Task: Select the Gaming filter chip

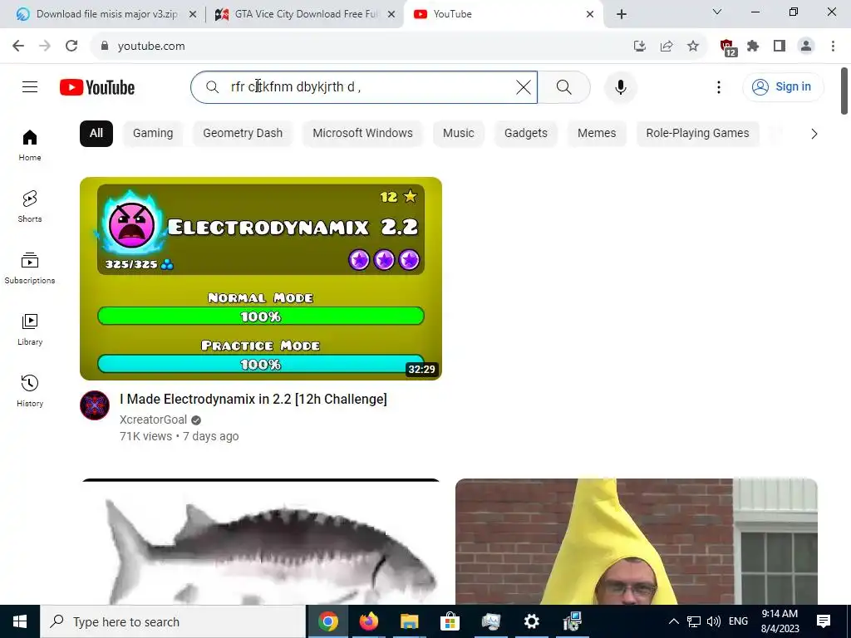Action: [x=153, y=134]
